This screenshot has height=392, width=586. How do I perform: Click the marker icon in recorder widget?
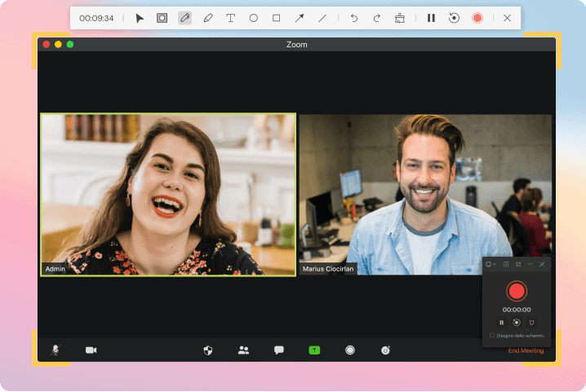tap(531, 323)
